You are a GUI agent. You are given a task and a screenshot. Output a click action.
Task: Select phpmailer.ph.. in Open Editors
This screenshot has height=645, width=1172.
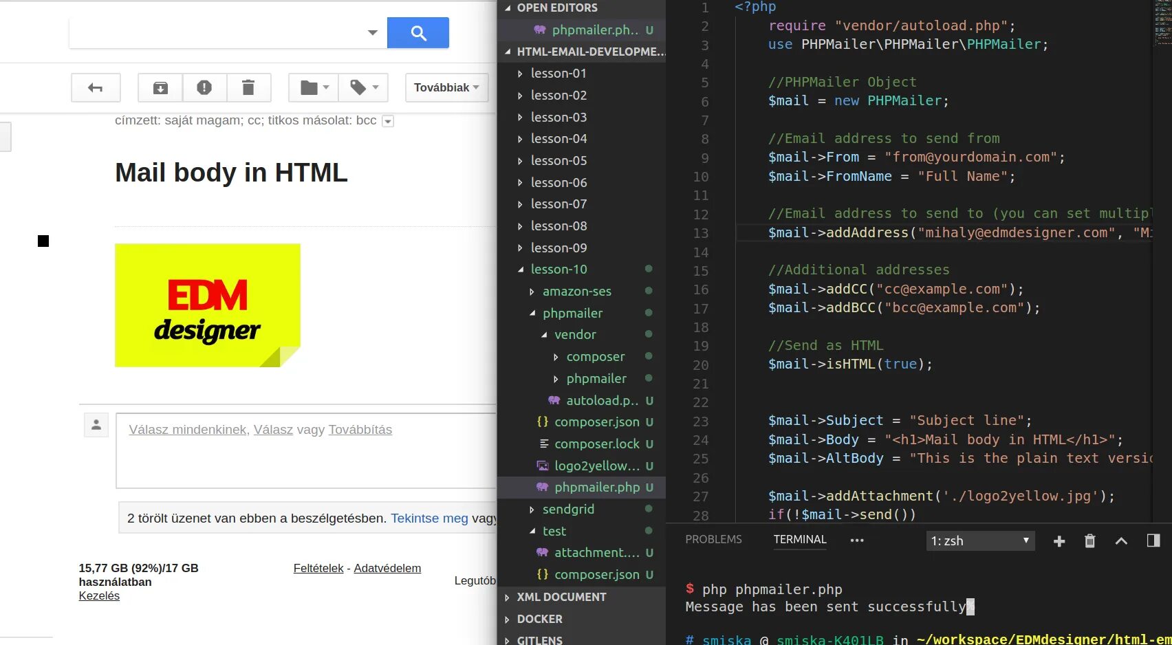[582, 30]
